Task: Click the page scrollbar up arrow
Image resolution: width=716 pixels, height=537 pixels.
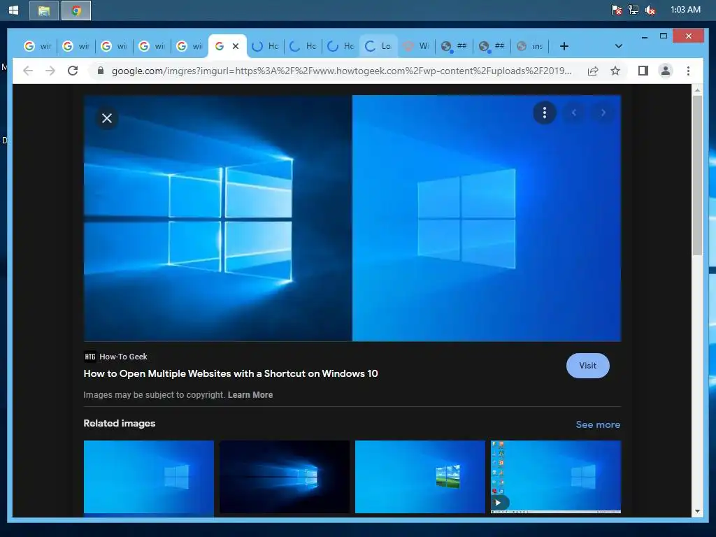Action: pos(697,90)
